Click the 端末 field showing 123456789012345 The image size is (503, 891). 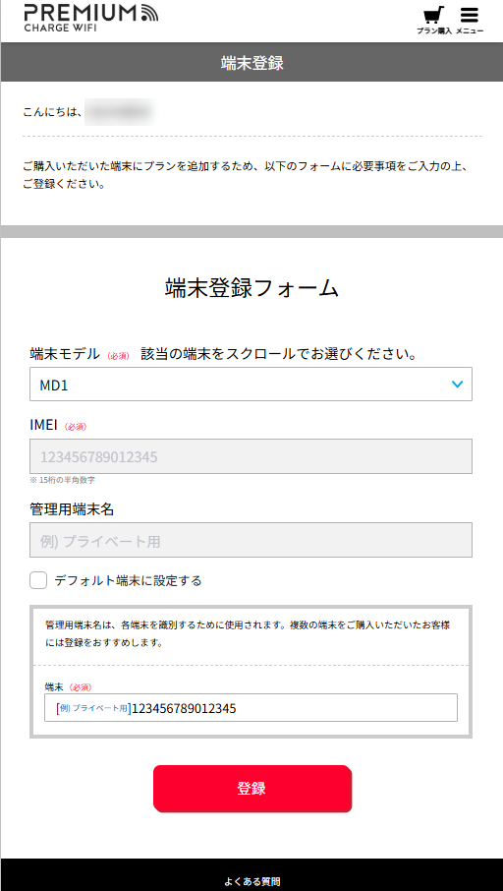click(251, 708)
